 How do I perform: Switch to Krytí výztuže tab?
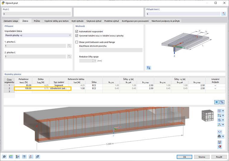point(77,21)
